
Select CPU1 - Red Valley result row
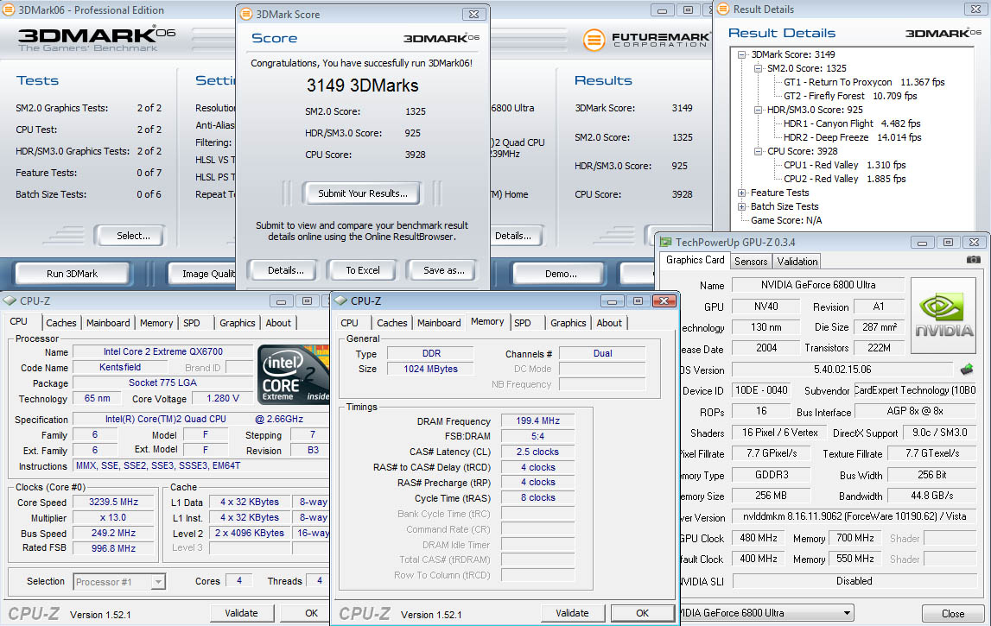pyautogui.click(x=844, y=165)
